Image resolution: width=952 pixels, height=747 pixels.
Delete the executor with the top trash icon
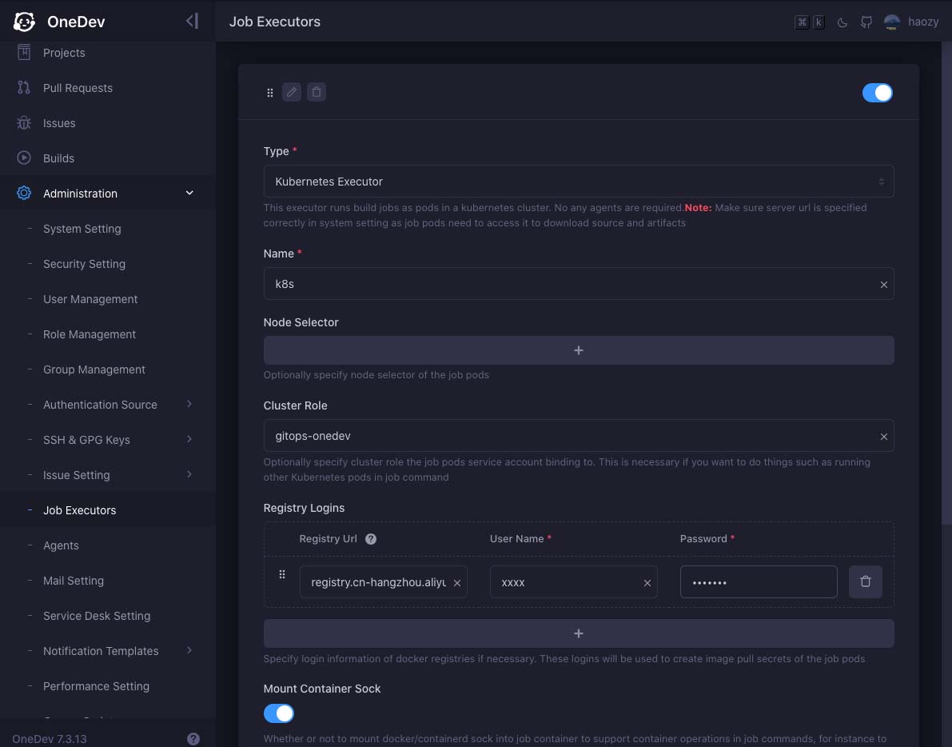[x=317, y=92]
